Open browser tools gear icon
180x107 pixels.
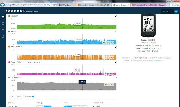(178, 5)
